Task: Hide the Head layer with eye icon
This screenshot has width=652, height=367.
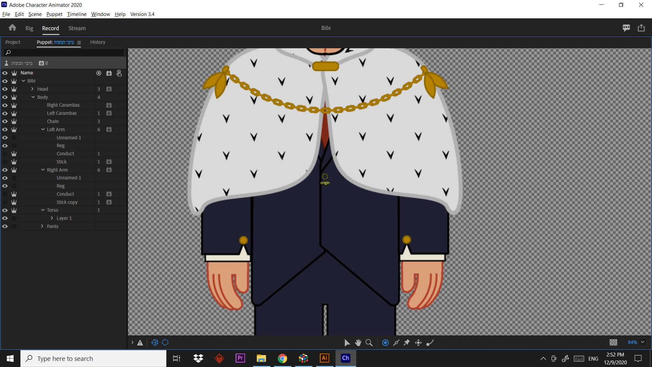Action: coord(5,89)
